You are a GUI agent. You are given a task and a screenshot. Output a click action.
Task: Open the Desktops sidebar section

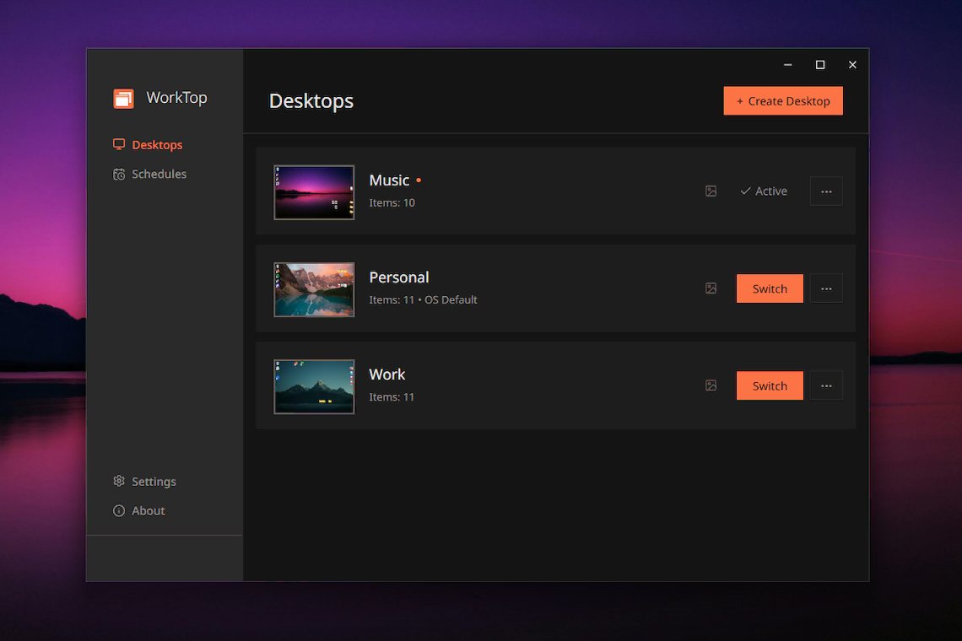[x=148, y=145]
